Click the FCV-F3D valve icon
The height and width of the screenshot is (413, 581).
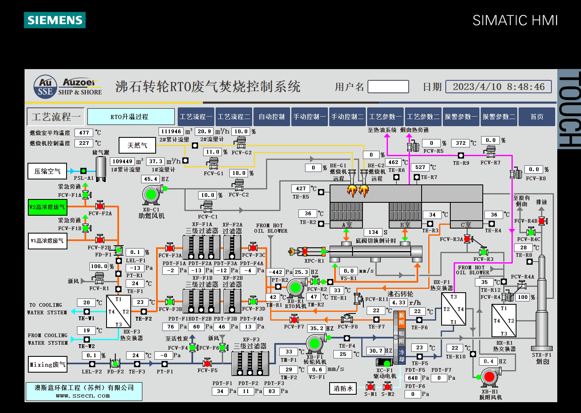pos(253,300)
